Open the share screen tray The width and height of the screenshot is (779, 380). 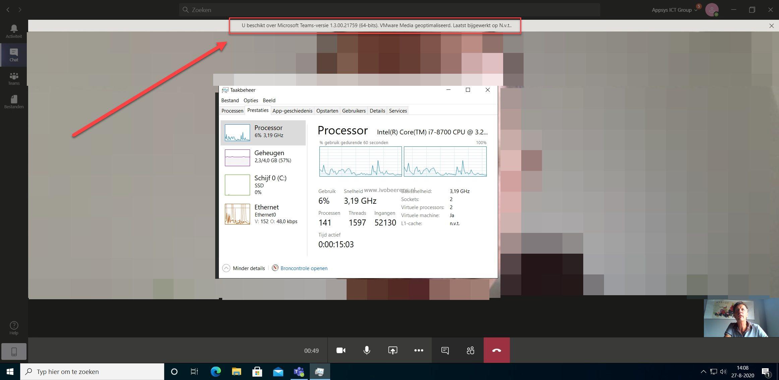pyautogui.click(x=393, y=350)
